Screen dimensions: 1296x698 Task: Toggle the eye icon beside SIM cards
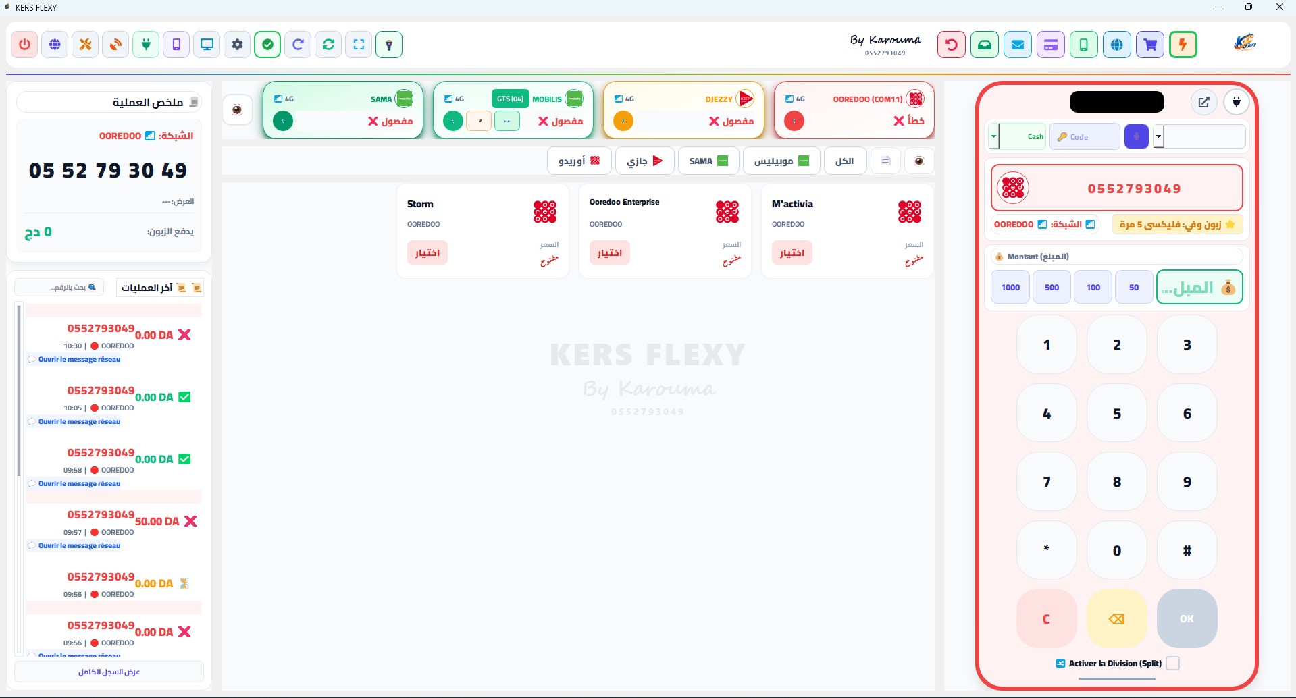coord(237,109)
